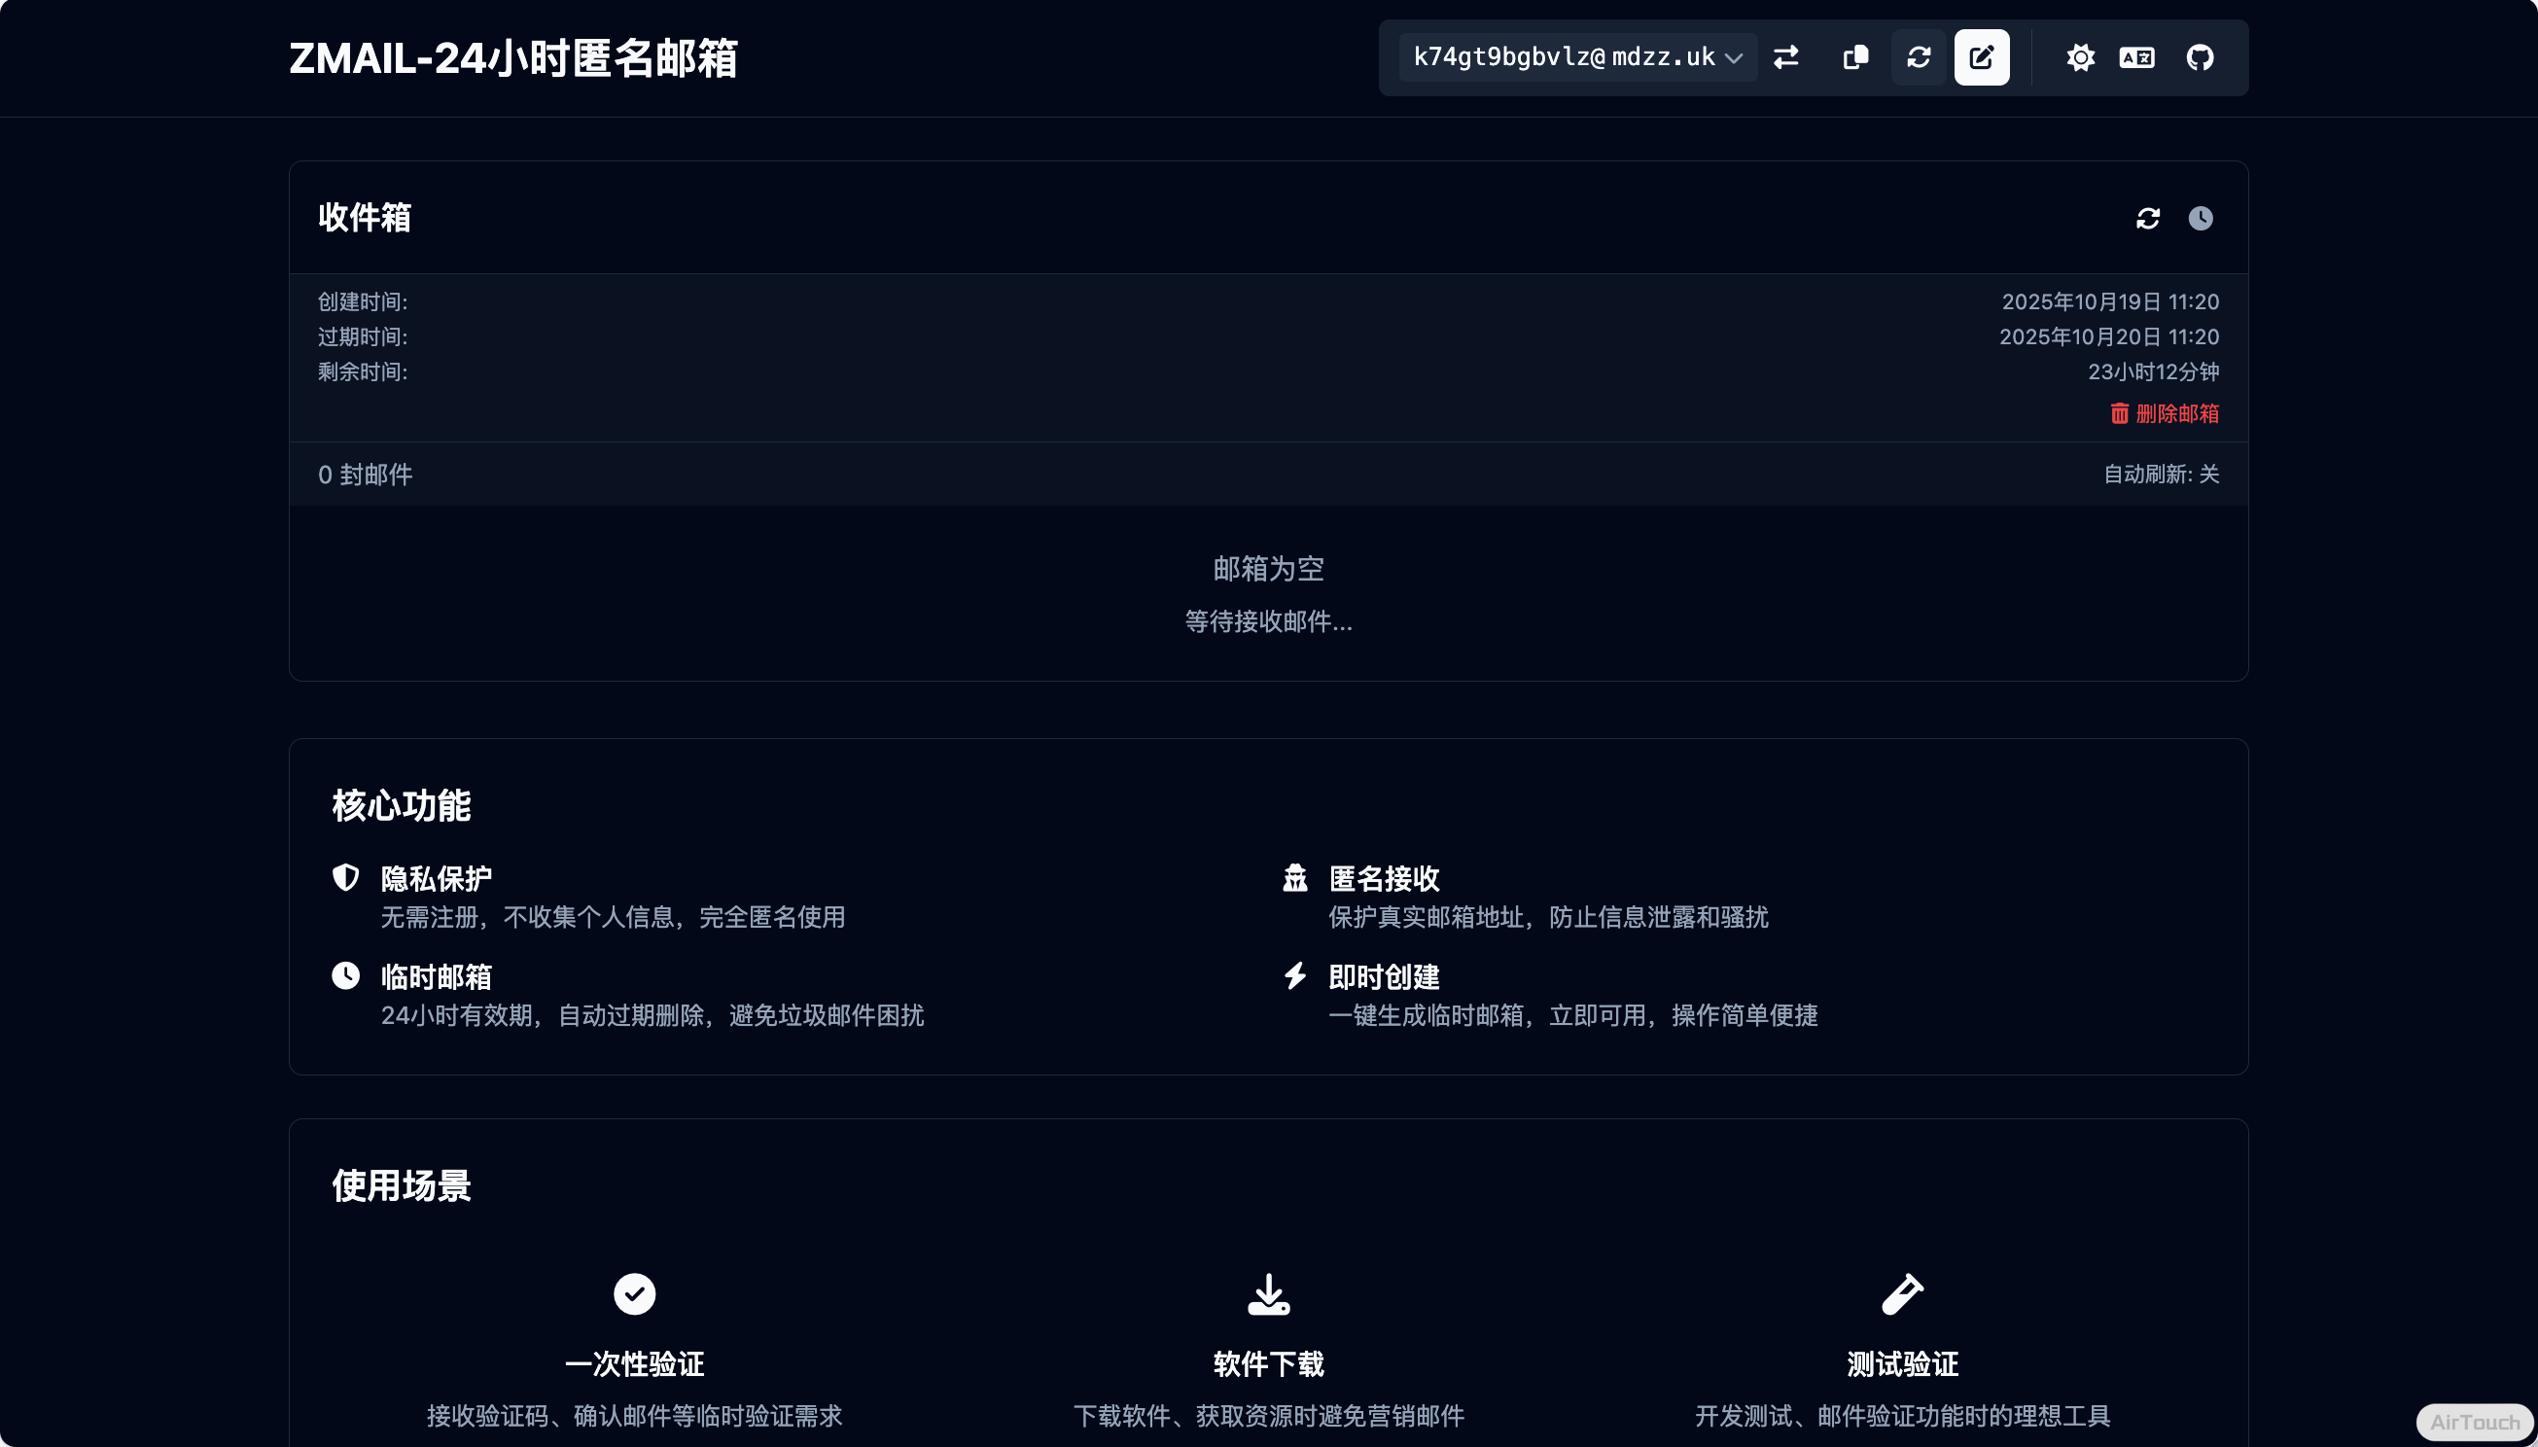Viewport: 2538px width, 1447px height.
Task: Click the 一次性验证 checkmark icon
Action: tap(634, 1294)
